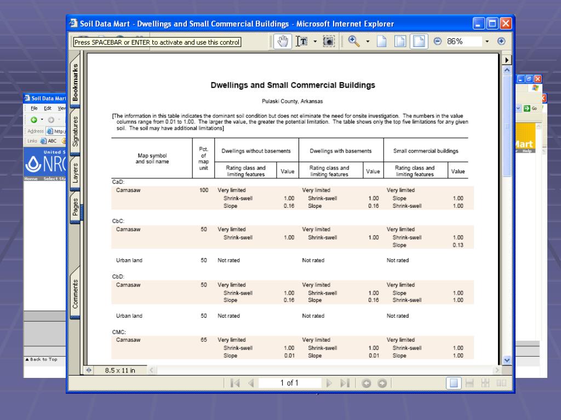Set page view to Actual Size
561x420 pixels.
(382, 42)
